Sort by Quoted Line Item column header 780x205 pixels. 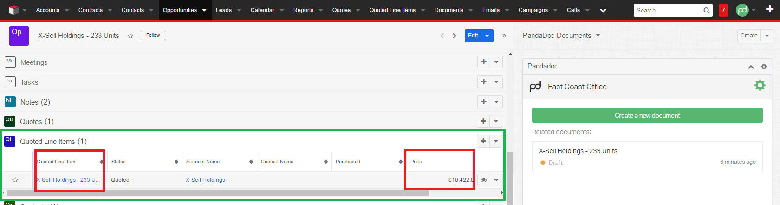point(70,162)
